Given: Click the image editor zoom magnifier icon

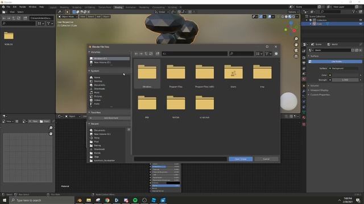Looking at the screenshot, I should [x=51, y=128].
